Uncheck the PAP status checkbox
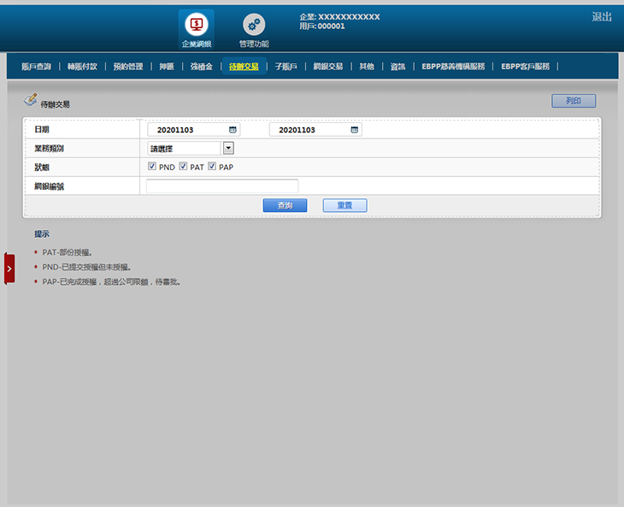The image size is (624, 507). click(x=212, y=167)
